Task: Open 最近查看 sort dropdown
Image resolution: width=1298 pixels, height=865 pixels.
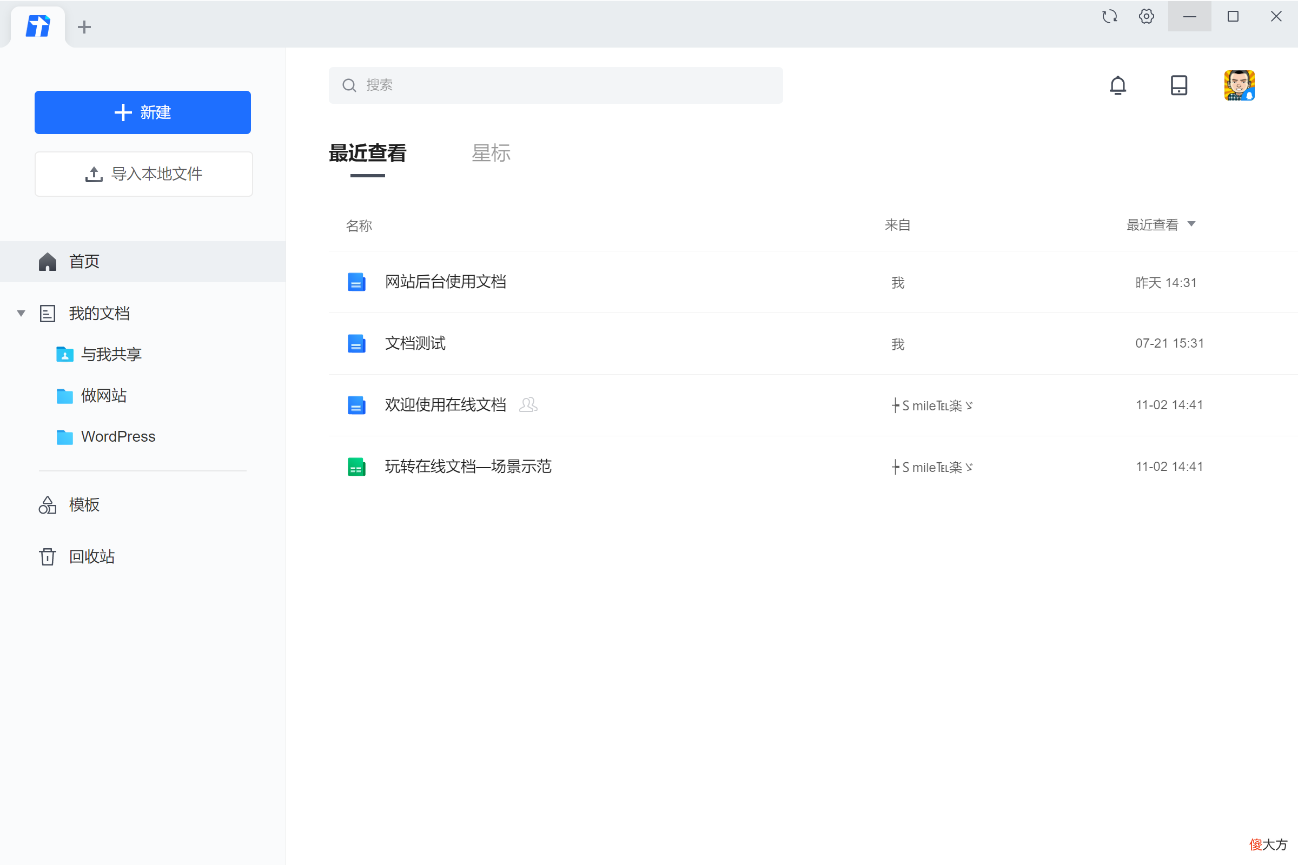Action: pos(1160,224)
